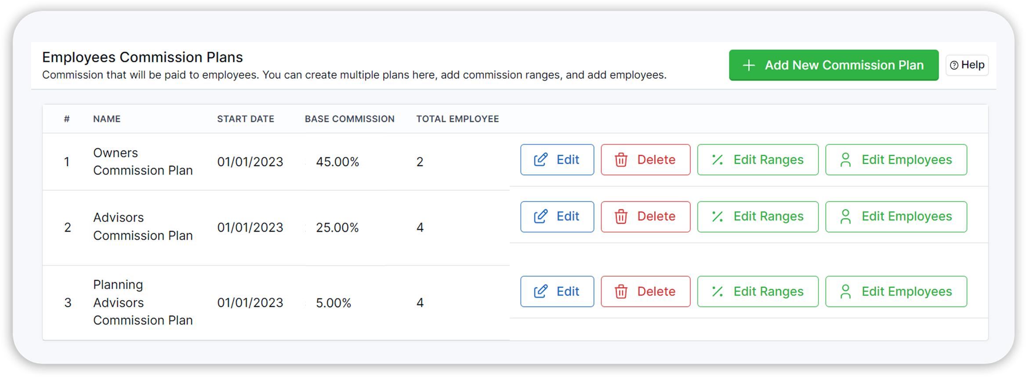Click the pencil icon in Owners plan row

(540, 160)
